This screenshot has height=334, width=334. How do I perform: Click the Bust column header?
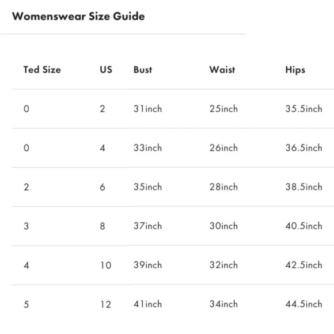coord(143,70)
